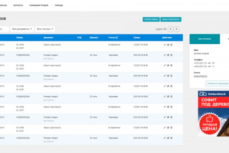This screenshot has width=229, height=153.
Task: Copy the second row Резерв товара draft
Action: [x=168, y=55]
